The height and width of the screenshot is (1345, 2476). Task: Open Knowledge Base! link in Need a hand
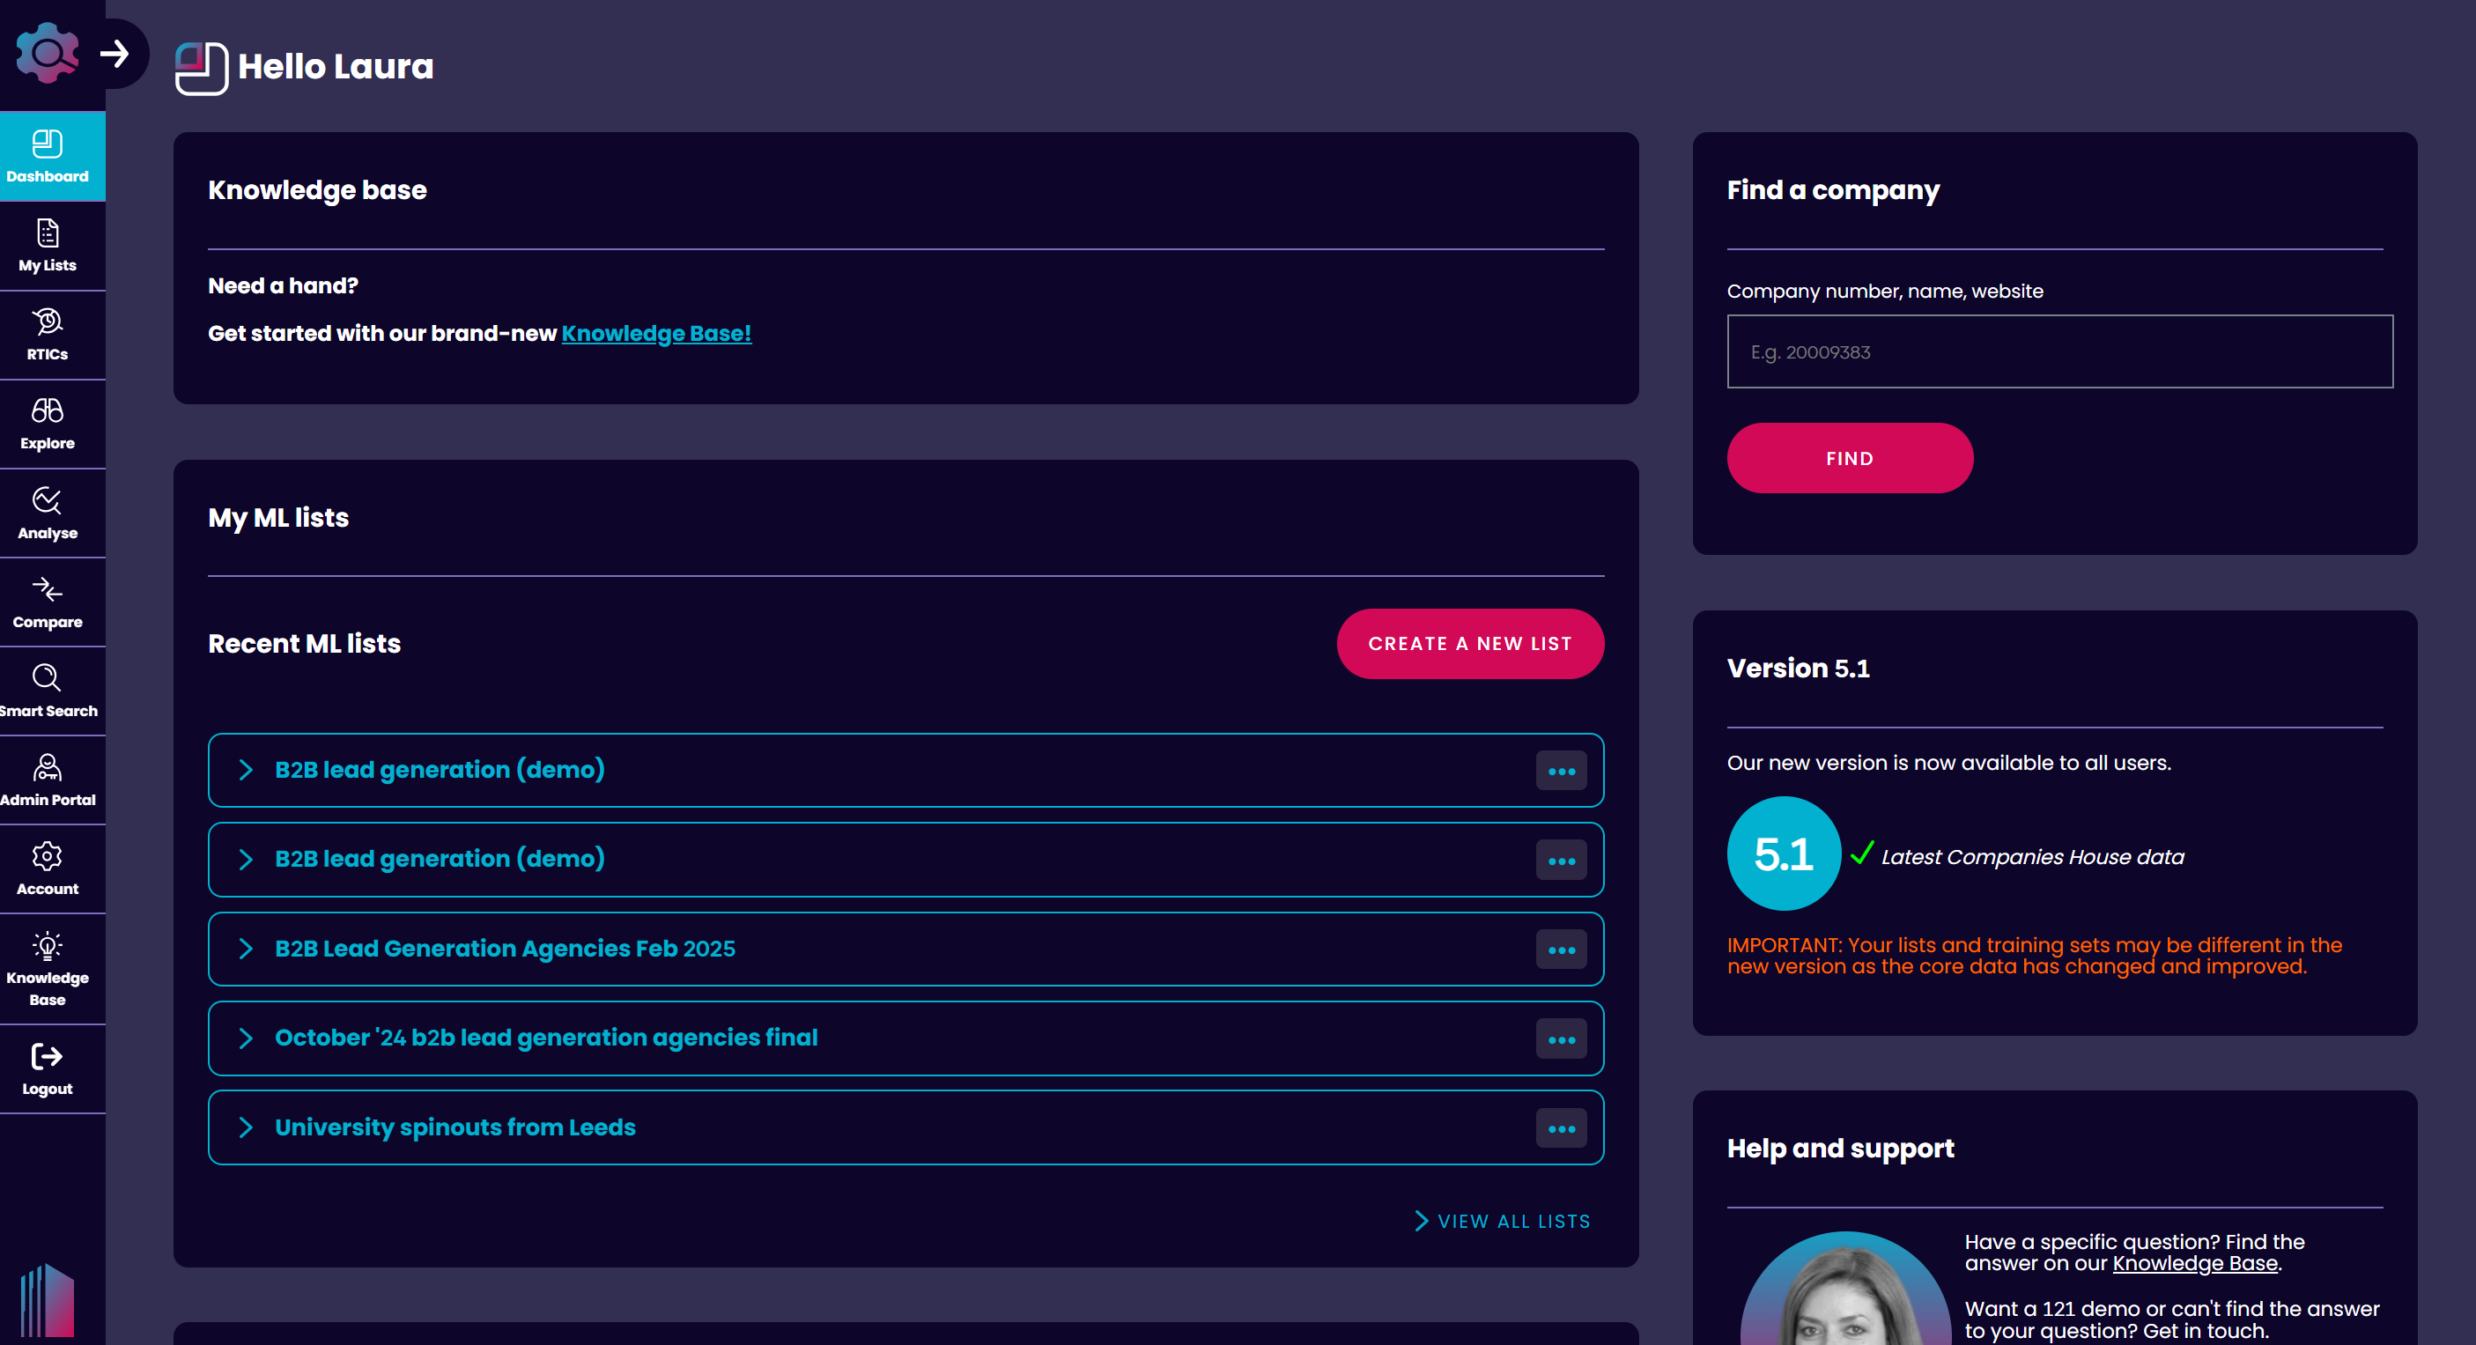656,334
